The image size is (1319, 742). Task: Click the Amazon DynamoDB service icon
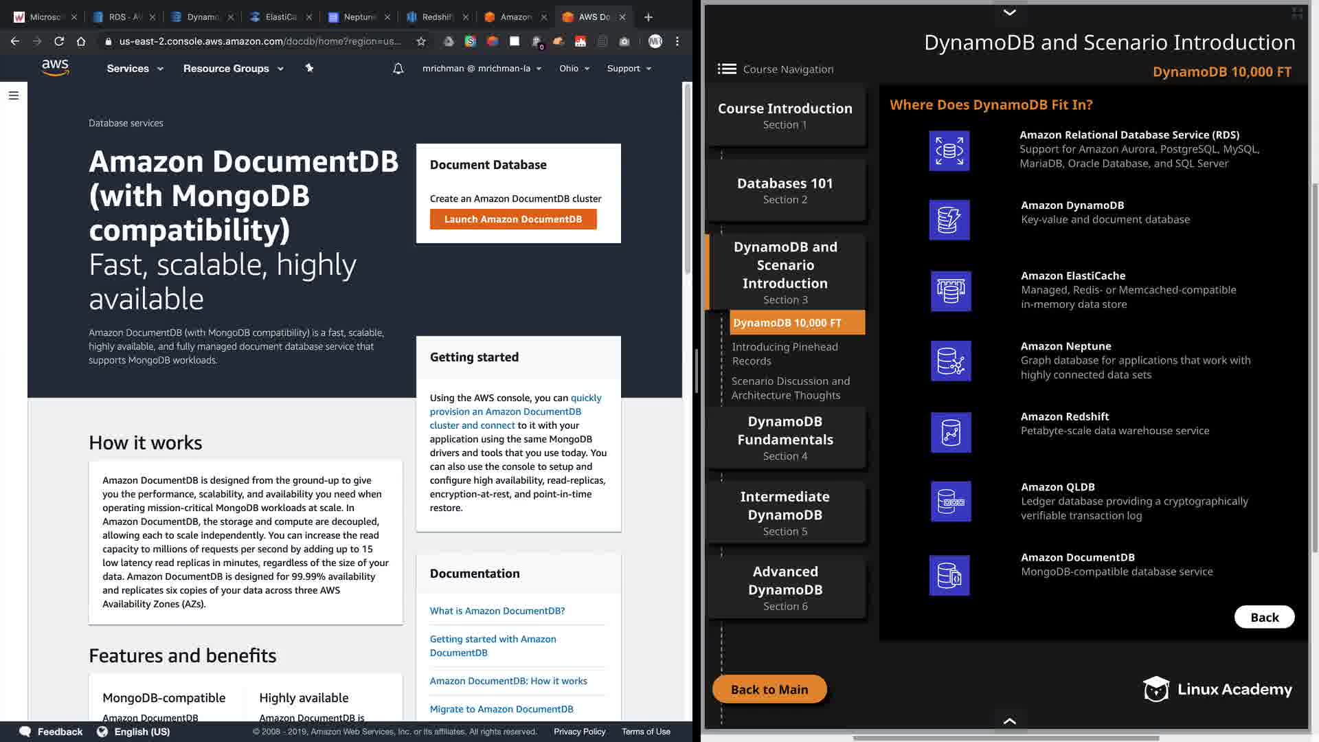pyautogui.click(x=949, y=220)
